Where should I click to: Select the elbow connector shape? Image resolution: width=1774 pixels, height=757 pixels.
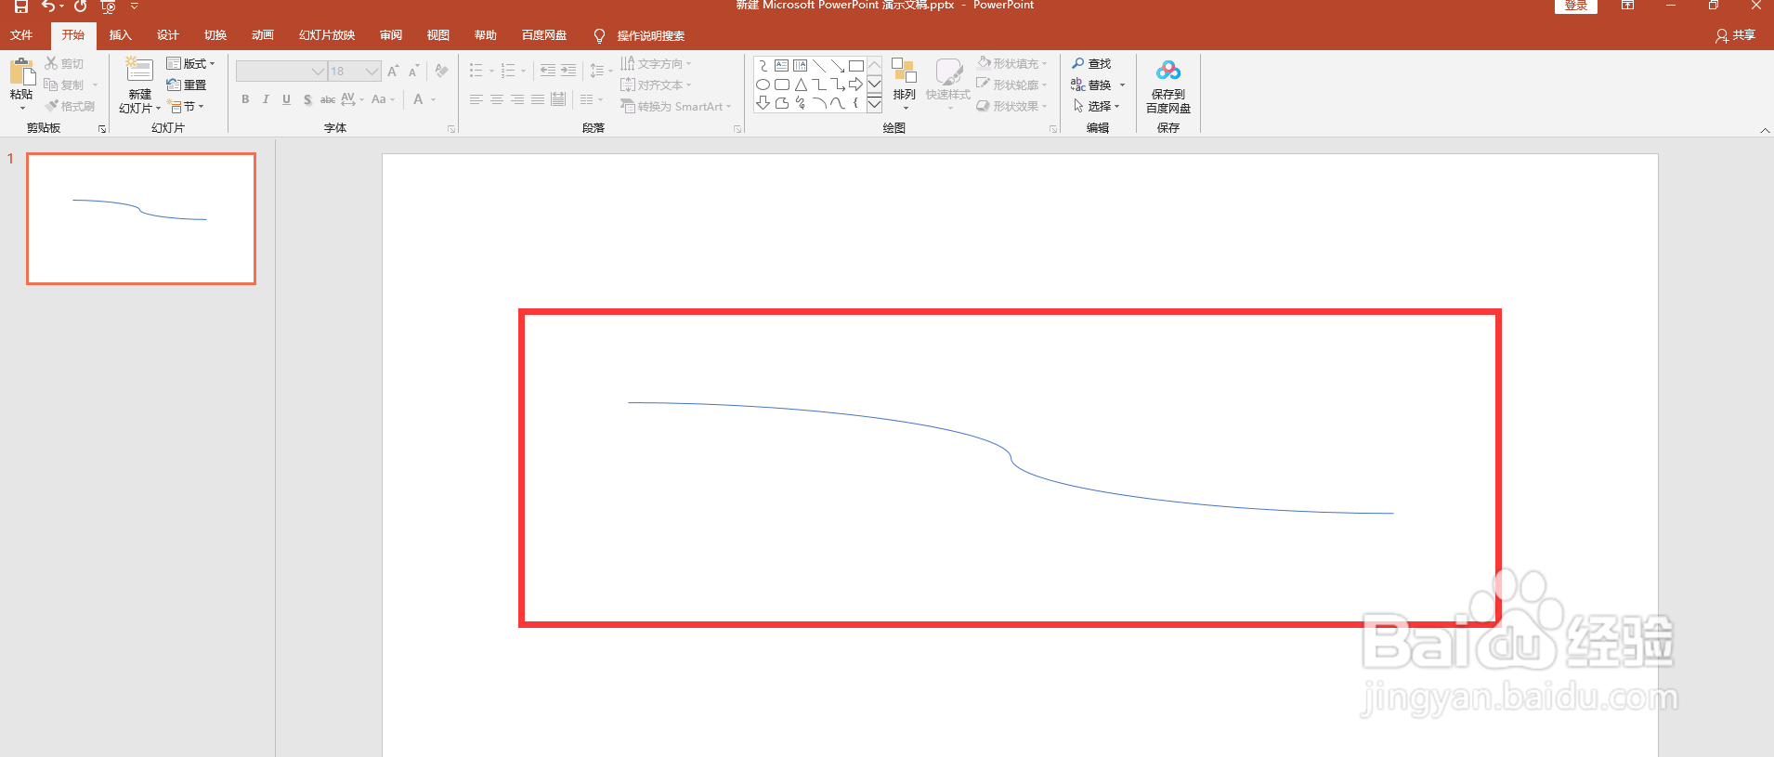(819, 85)
